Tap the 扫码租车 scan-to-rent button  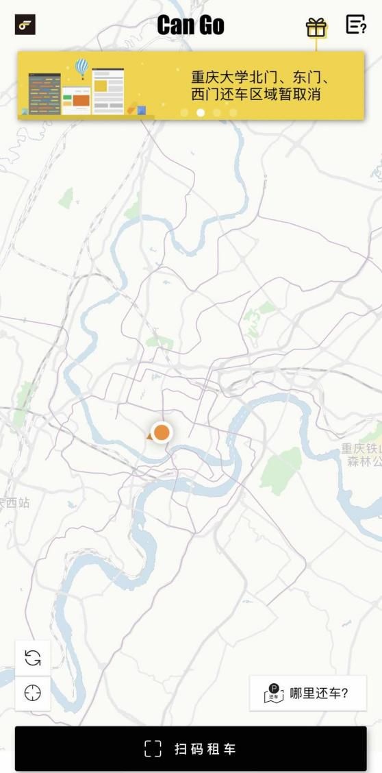click(x=191, y=749)
